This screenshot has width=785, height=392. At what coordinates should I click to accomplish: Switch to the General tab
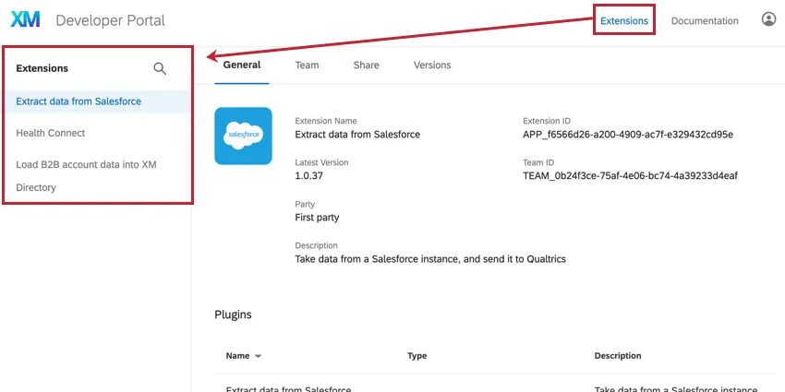pyautogui.click(x=242, y=65)
